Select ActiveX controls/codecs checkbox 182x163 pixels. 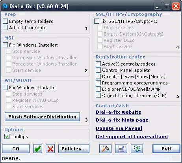click(x=98, y=64)
